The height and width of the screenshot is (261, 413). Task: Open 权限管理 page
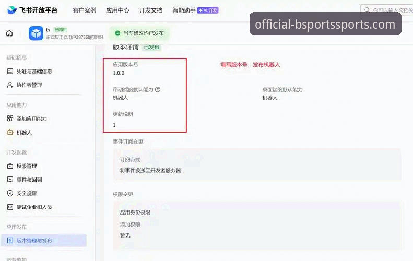point(27,166)
